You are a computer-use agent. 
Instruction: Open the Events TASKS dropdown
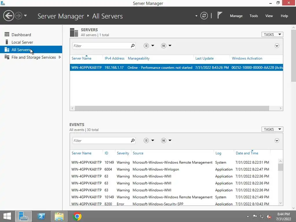[272, 129]
